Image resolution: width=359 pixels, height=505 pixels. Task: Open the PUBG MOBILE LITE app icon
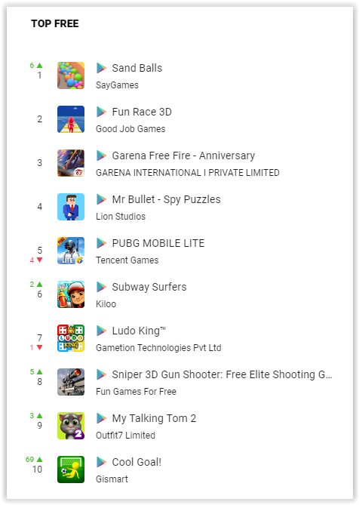coord(71,251)
